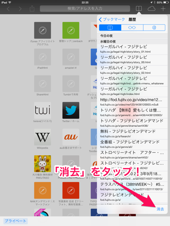The height and width of the screenshot is (226, 170).
Task: Open history entry トリハダ【無料】愛もしくは憎
Action: [132, 113]
